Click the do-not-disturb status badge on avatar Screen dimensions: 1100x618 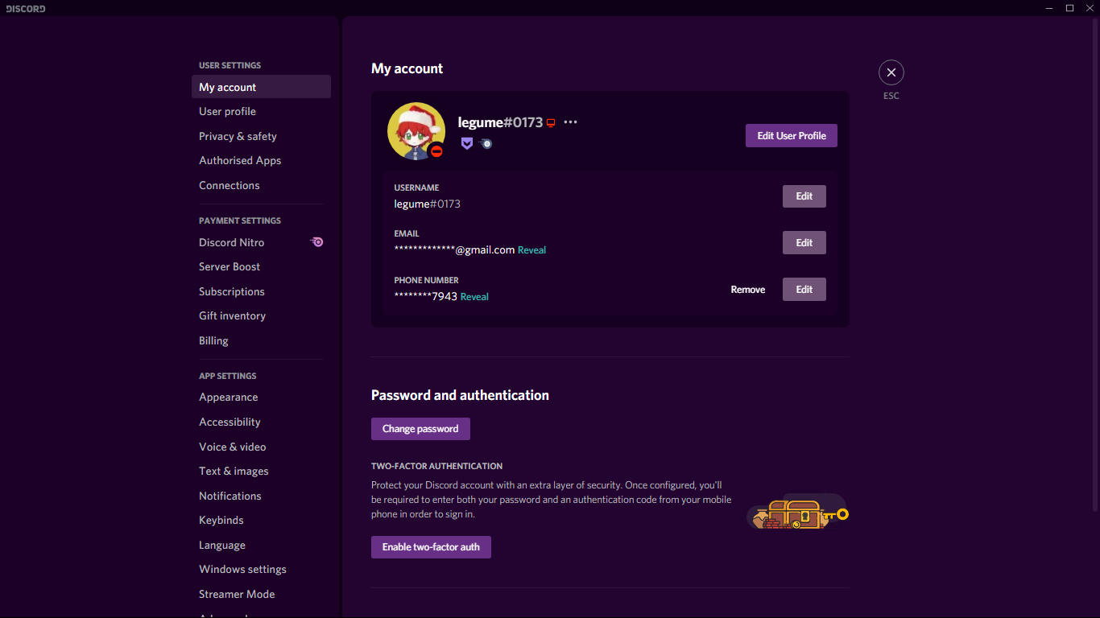coord(436,151)
